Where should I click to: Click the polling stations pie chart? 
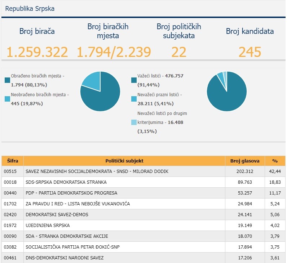(x=100, y=92)
